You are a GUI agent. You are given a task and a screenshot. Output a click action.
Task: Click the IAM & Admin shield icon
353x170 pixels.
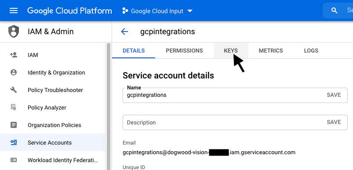(14, 32)
